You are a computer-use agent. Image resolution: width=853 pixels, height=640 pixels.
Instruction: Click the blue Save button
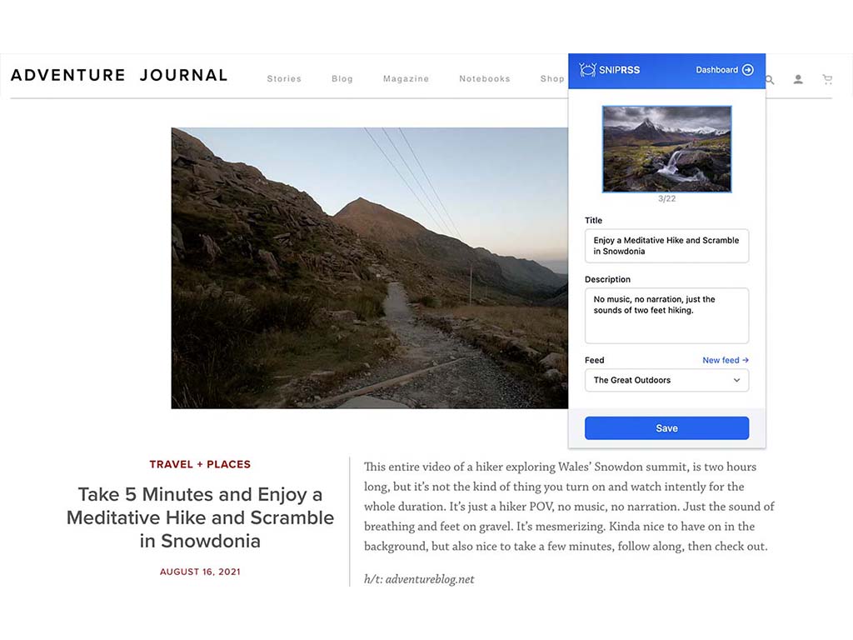click(667, 428)
